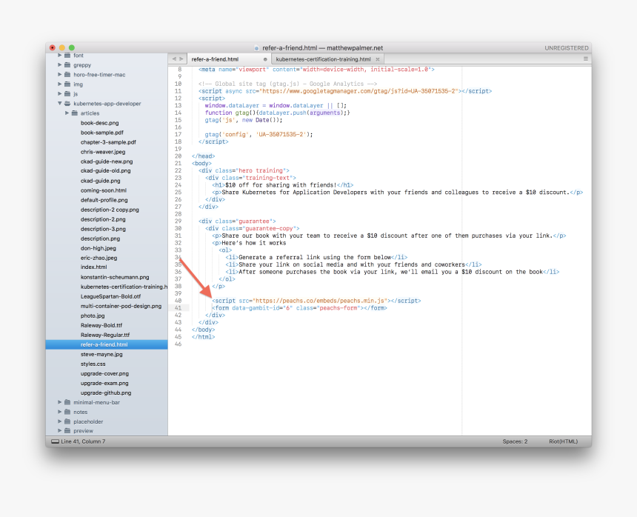Screen dimensions: 637x517
Task: Expand the notes folder
Action: click(60, 412)
